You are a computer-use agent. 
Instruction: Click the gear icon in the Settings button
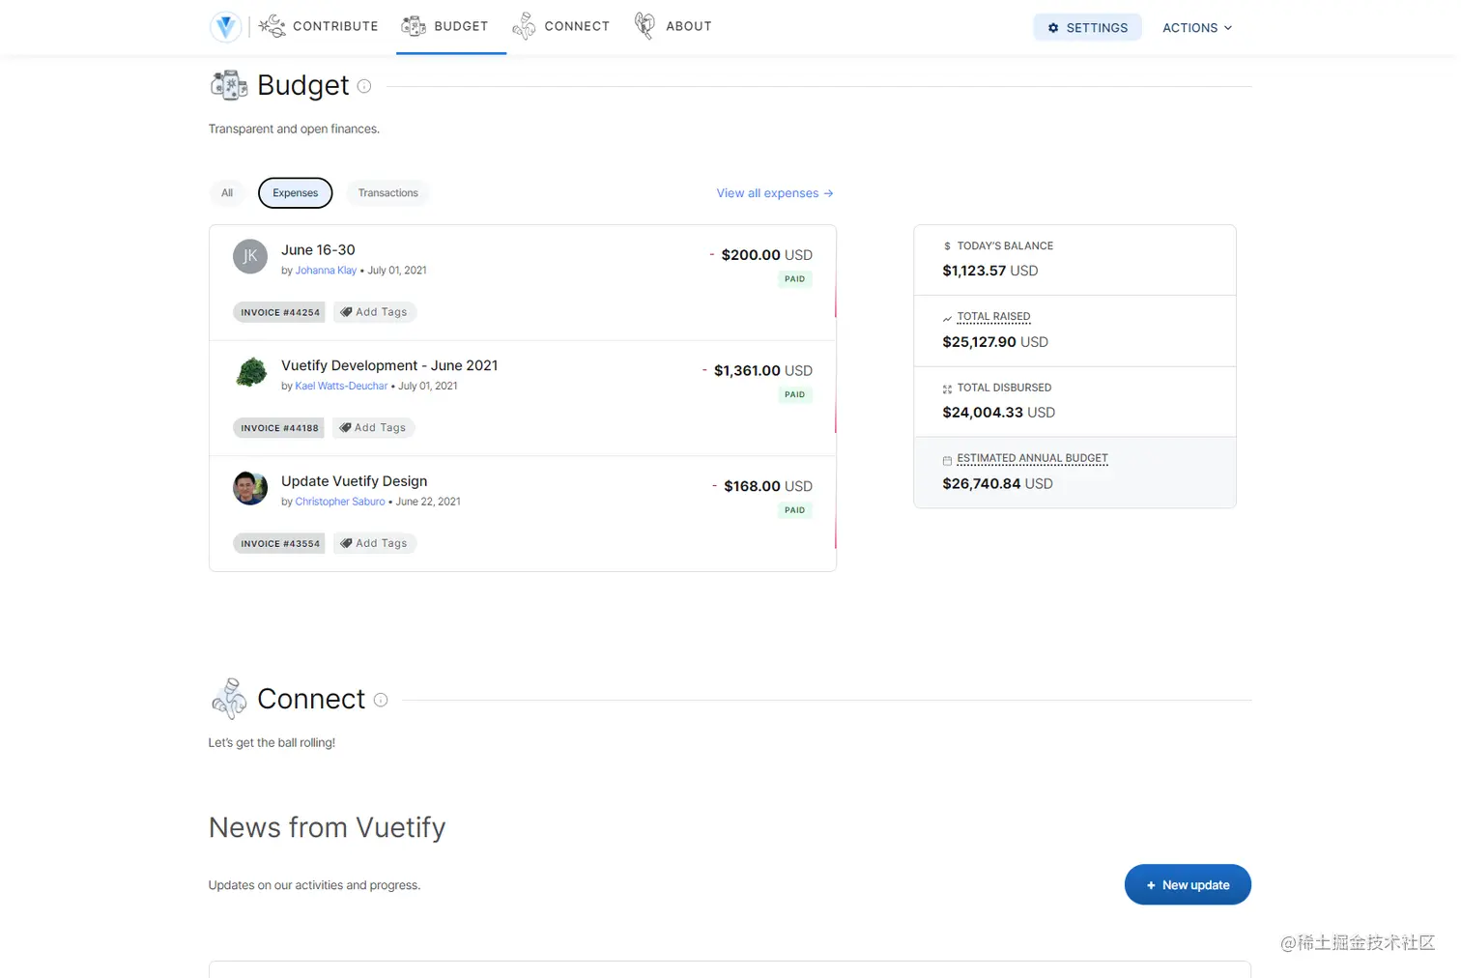point(1053,28)
